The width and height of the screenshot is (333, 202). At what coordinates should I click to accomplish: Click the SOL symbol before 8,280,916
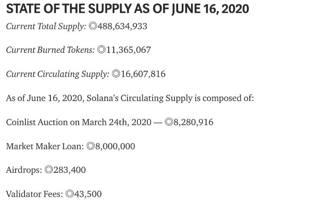tap(169, 122)
